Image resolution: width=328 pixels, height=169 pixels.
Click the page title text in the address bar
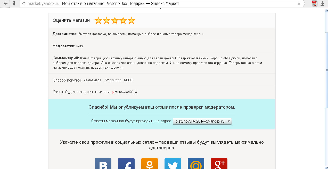point(121,4)
